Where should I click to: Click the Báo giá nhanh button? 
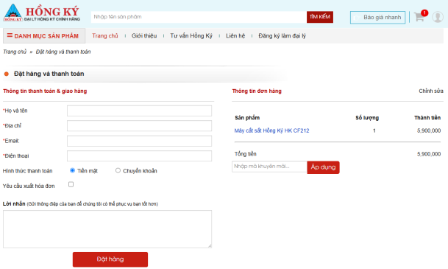(377, 18)
